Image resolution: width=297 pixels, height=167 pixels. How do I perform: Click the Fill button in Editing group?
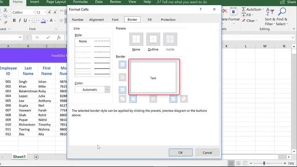(247, 15)
